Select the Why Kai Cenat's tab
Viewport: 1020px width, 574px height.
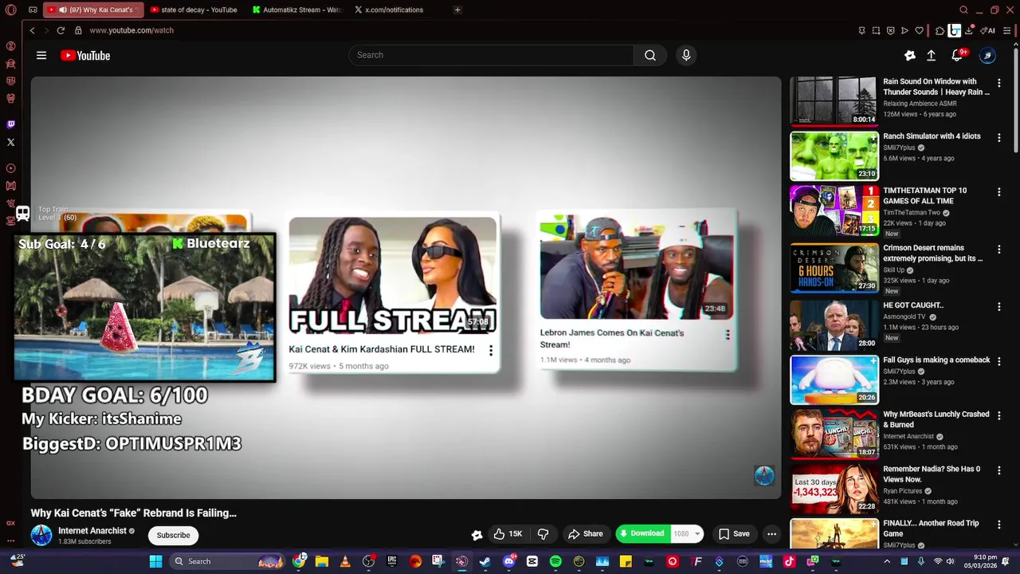coord(94,10)
